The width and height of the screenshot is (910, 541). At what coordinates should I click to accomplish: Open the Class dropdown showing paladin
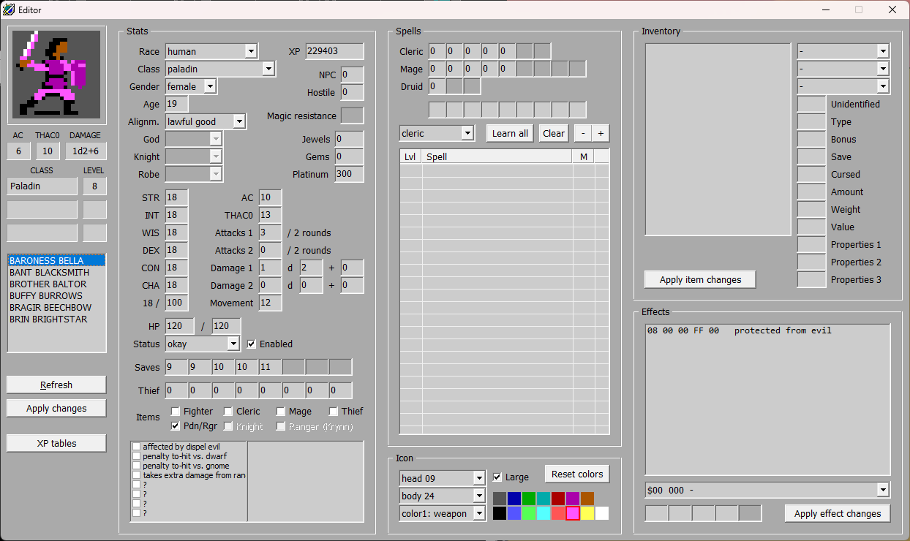pyautogui.click(x=219, y=69)
